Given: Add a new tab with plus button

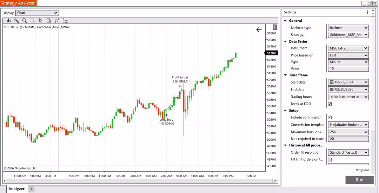Looking at the screenshot, I should coord(31,189).
